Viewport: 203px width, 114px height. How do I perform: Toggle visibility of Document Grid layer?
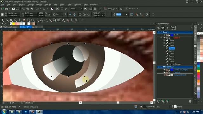click(x=164, y=75)
